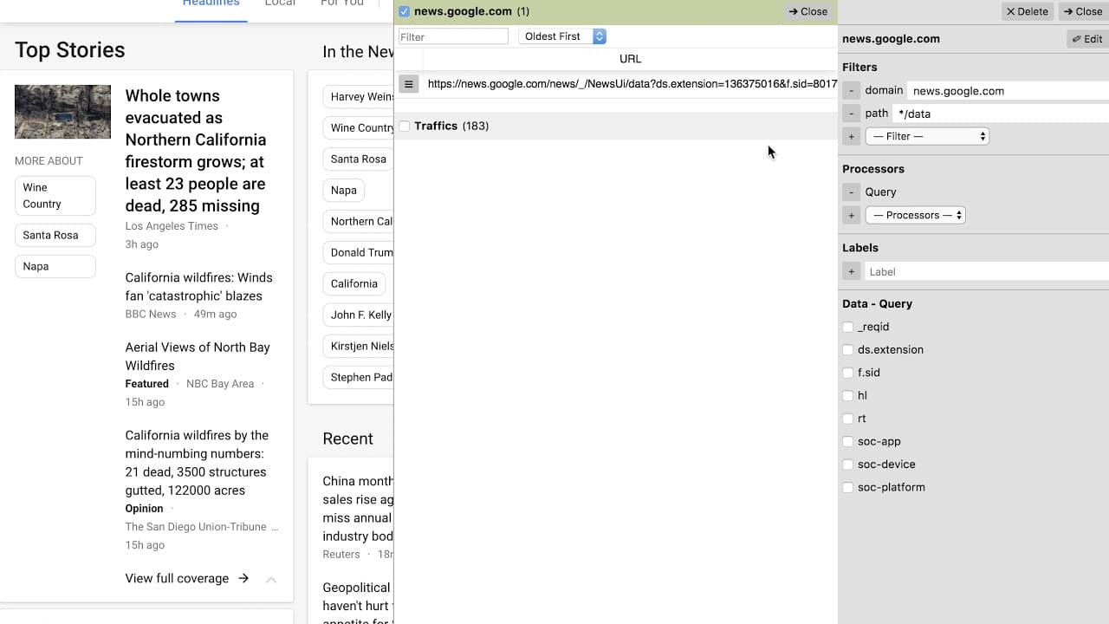Enable the soc-device query checkbox

(x=848, y=465)
